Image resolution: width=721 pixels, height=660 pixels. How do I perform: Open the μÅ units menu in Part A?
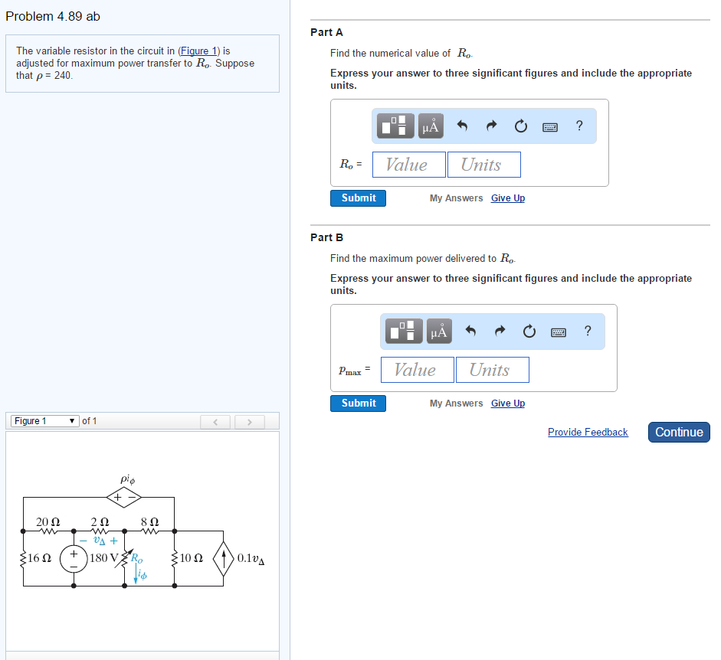coord(430,126)
